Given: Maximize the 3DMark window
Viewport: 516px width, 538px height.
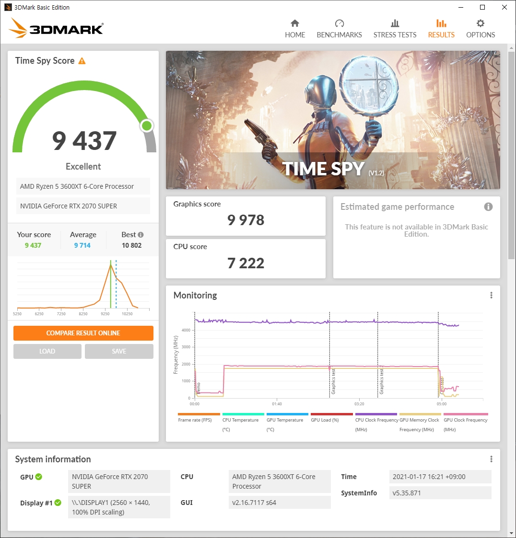Looking at the screenshot, I should coord(482,7).
